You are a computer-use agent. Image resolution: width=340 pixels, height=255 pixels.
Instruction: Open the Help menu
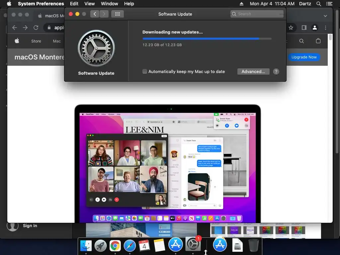coord(129,4)
